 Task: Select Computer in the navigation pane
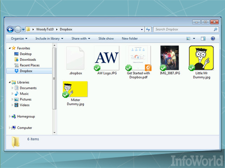[24, 128]
